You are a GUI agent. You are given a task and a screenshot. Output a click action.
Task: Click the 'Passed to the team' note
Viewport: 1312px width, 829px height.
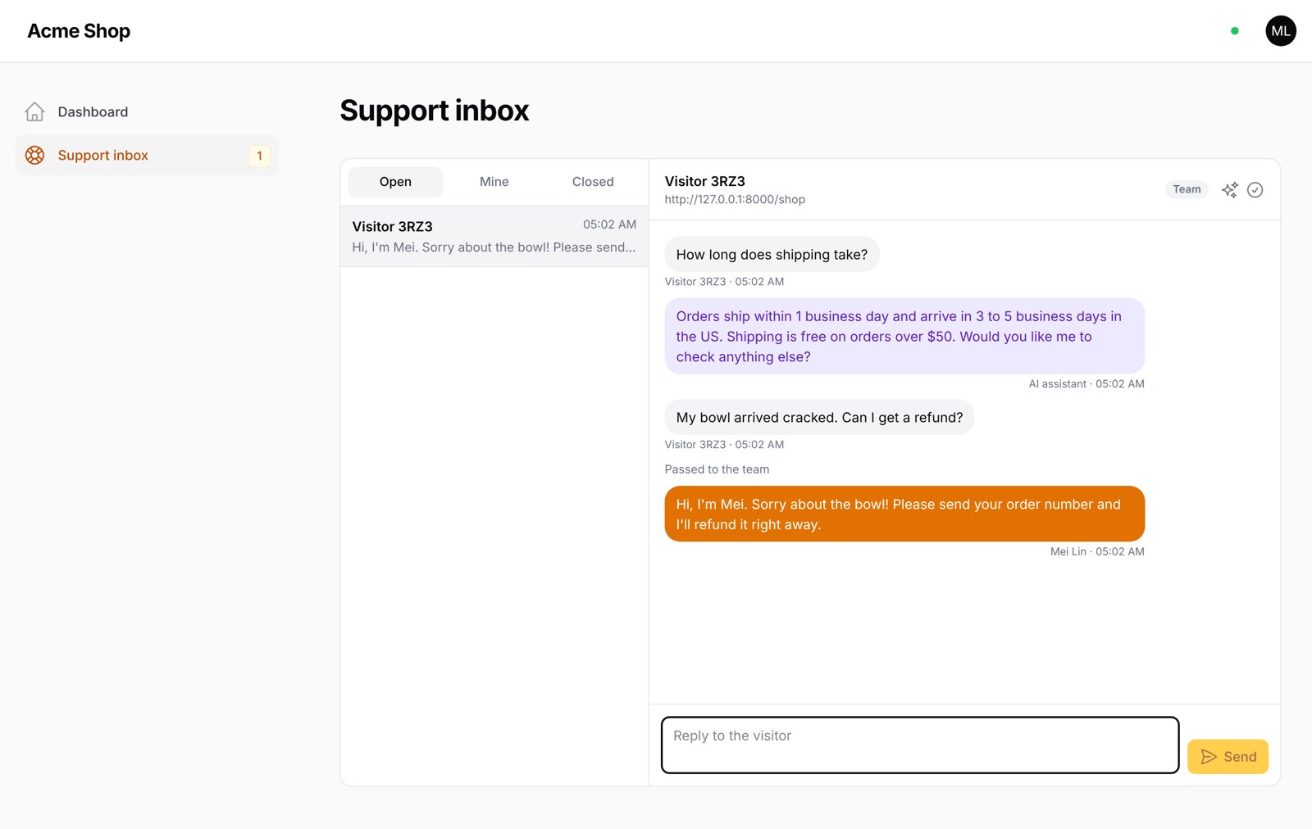(717, 469)
